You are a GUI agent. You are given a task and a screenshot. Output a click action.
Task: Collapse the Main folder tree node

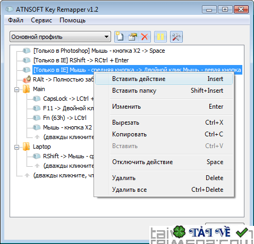point(16,90)
